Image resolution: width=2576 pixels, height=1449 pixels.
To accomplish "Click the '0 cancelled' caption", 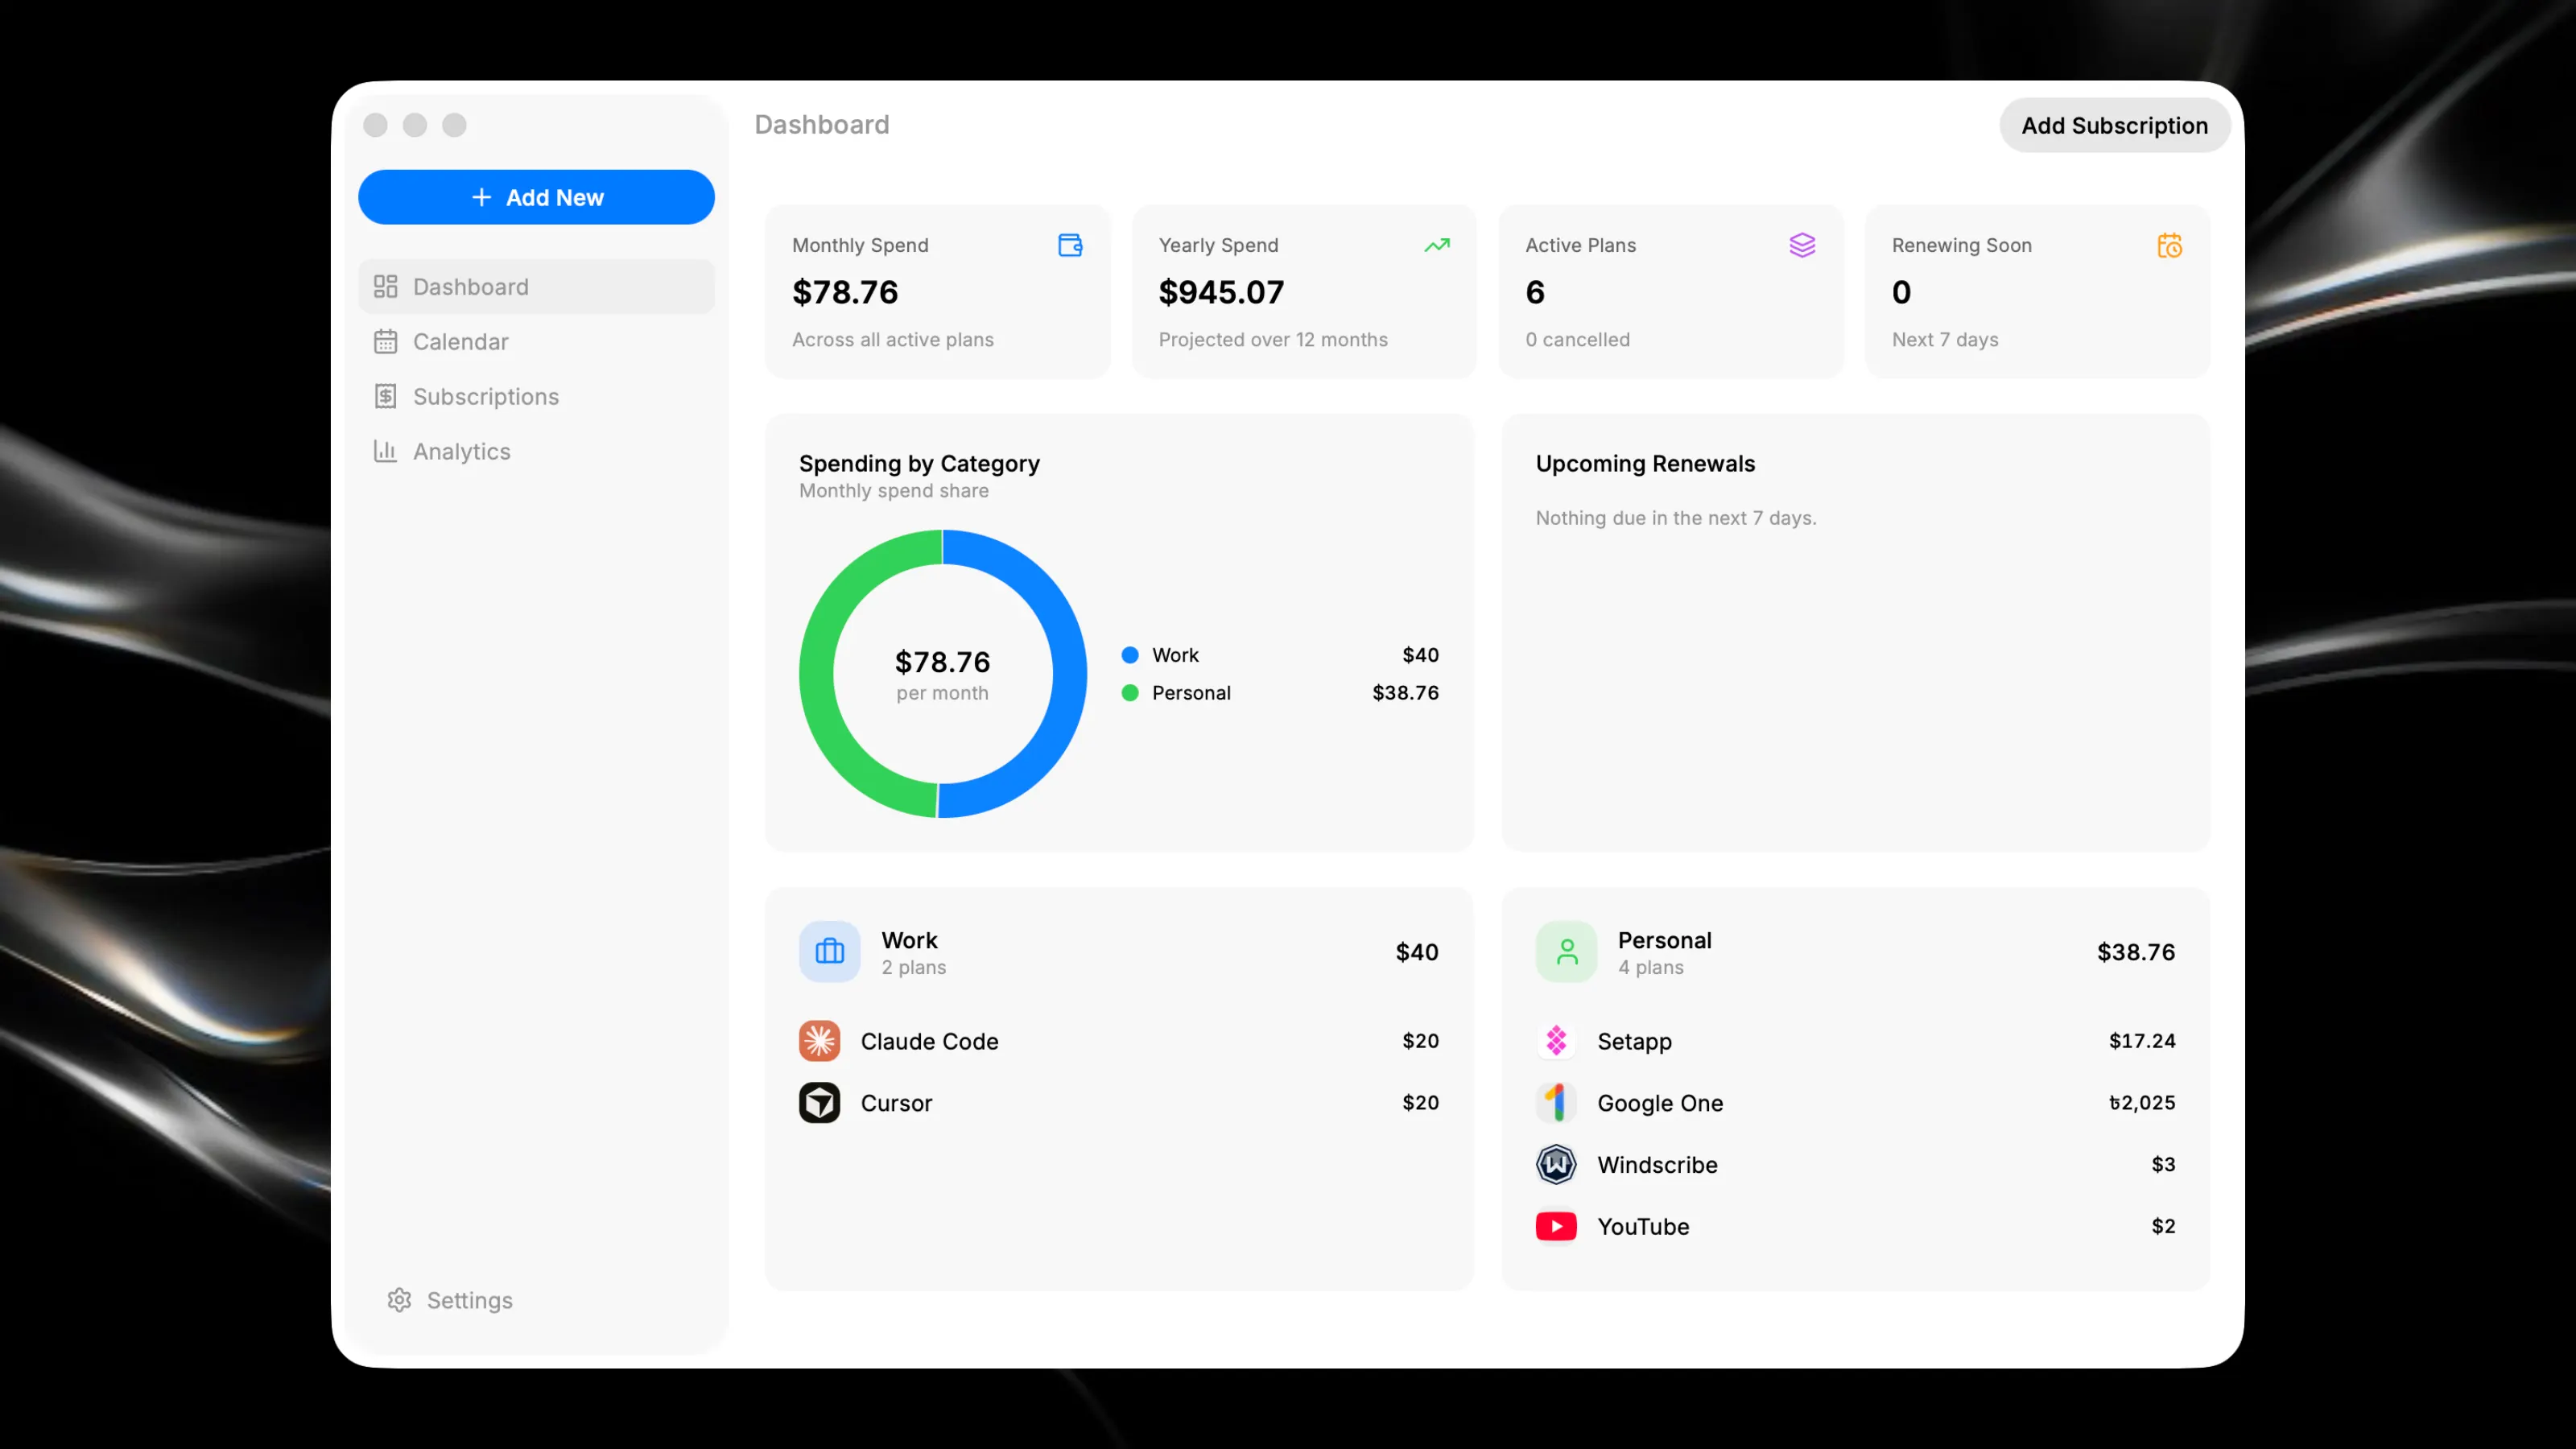I will [x=1577, y=340].
